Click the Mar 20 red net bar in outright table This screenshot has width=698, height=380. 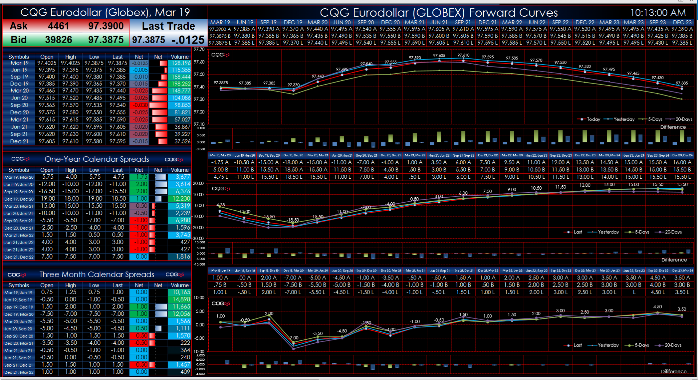(x=160, y=91)
